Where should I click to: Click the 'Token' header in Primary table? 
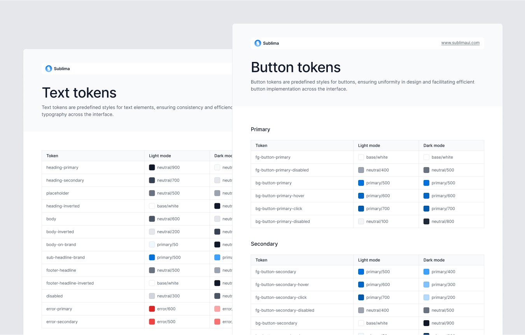261,146
